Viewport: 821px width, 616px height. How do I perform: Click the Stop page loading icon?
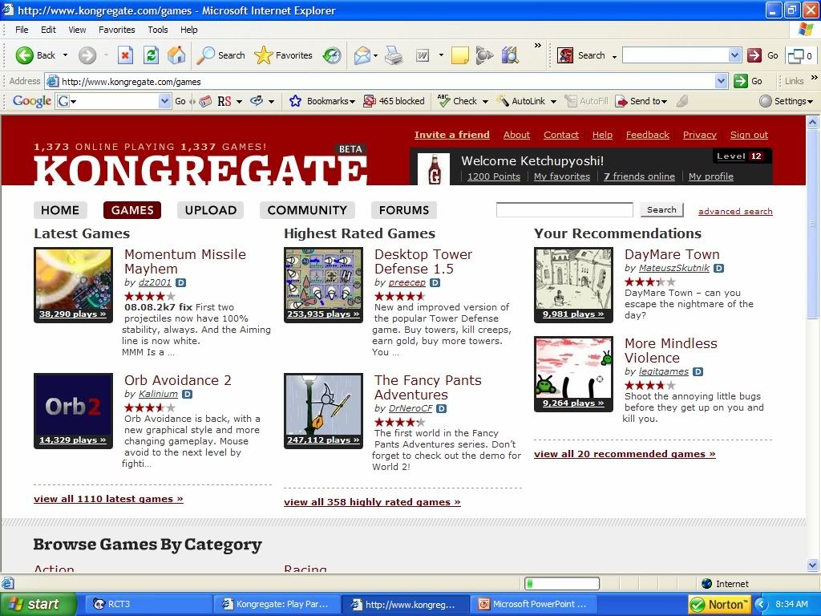pos(125,55)
